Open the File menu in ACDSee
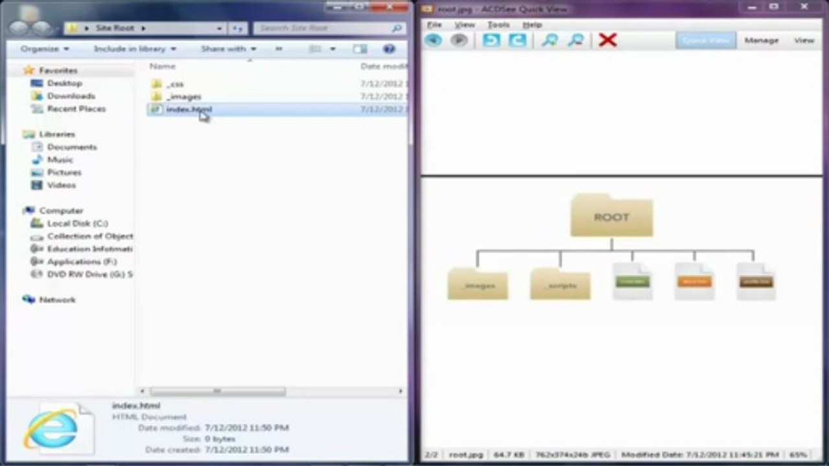Image resolution: width=829 pixels, height=466 pixels. point(434,25)
